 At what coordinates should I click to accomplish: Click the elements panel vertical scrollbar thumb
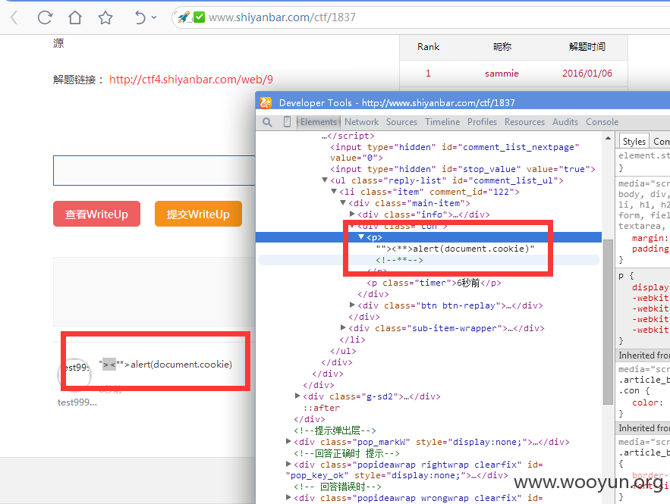click(x=608, y=322)
